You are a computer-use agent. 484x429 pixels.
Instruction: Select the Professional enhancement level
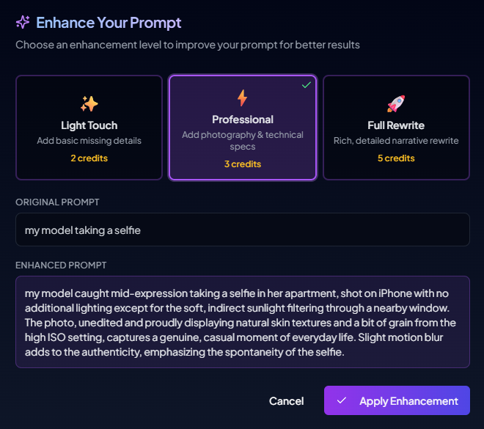(x=243, y=128)
